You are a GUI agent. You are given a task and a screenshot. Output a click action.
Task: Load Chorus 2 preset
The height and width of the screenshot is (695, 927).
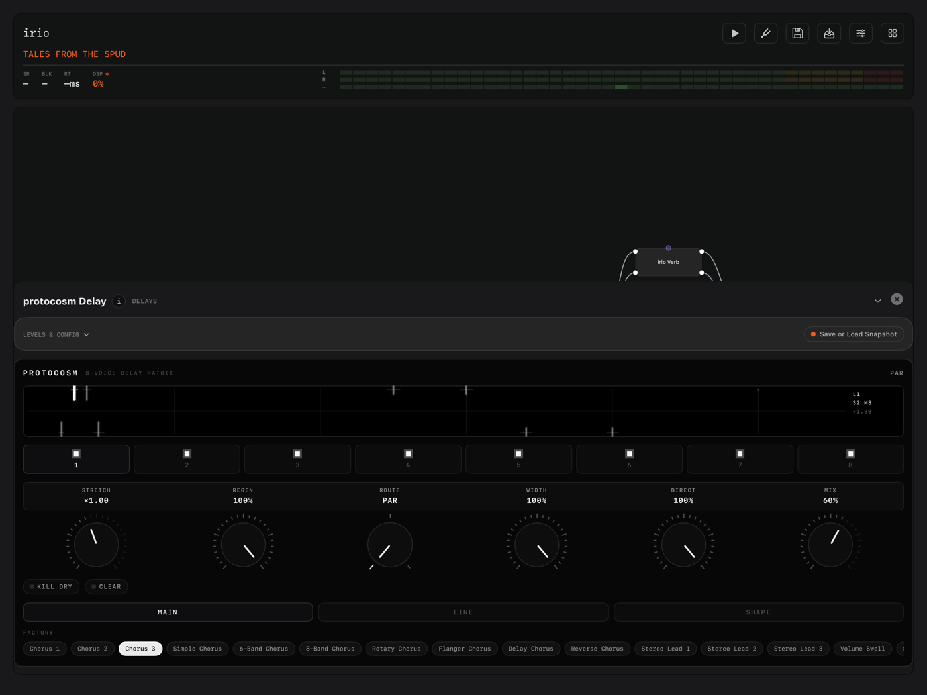tap(92, 649)
